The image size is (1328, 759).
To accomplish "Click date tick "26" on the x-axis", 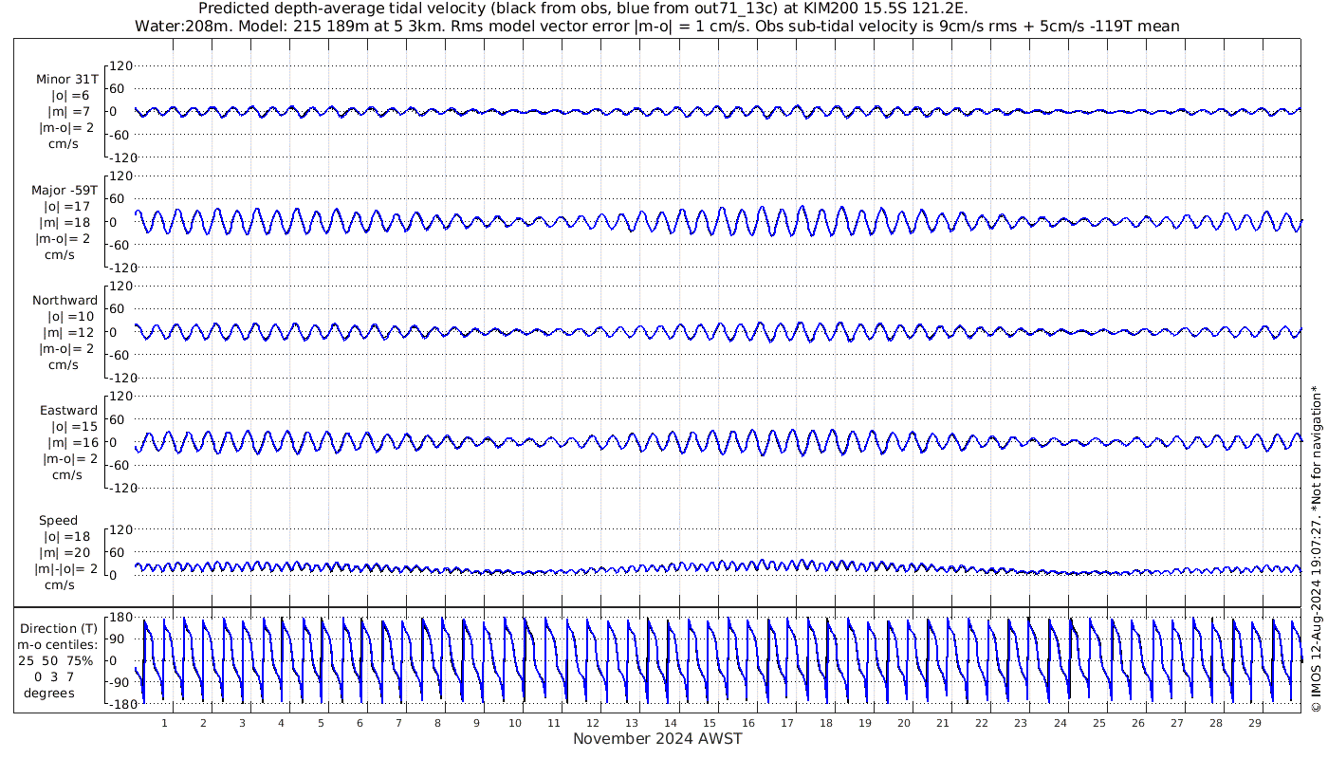I will pyautogui.click(x=1137, y=723).
